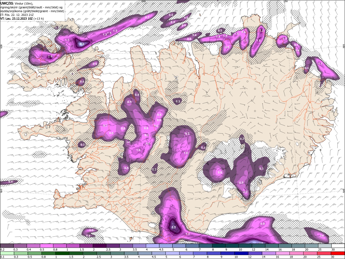Click the pale grey upper swatch at 25
This screenshot has width=345, height=259.
pyautogui.click(x=325, y=246)
